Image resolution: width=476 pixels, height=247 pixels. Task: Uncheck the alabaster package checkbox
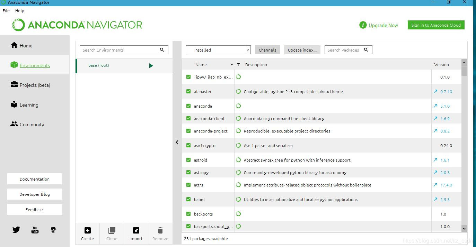pyautogui.click(x=188, y=91)
